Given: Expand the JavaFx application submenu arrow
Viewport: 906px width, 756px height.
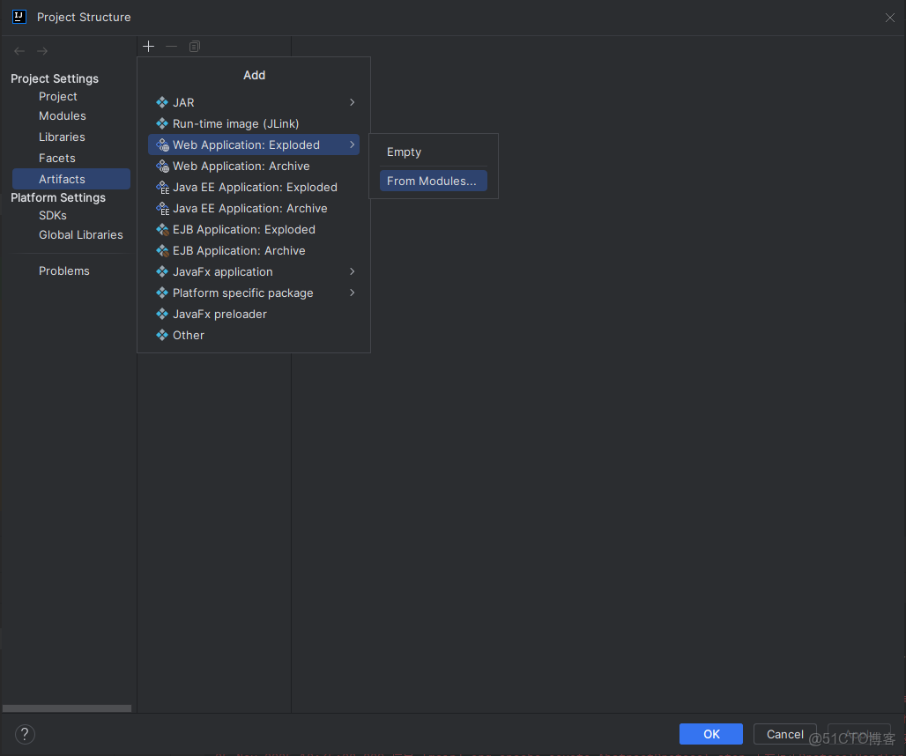Looking at the screenshot, I should [352, 271].
